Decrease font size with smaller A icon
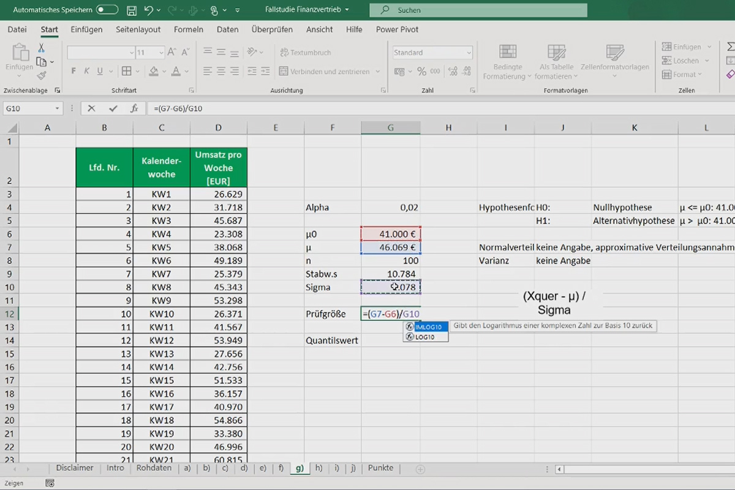Viewport: 735px width, 490px height. pyautogui.click(x=186, y=53)
